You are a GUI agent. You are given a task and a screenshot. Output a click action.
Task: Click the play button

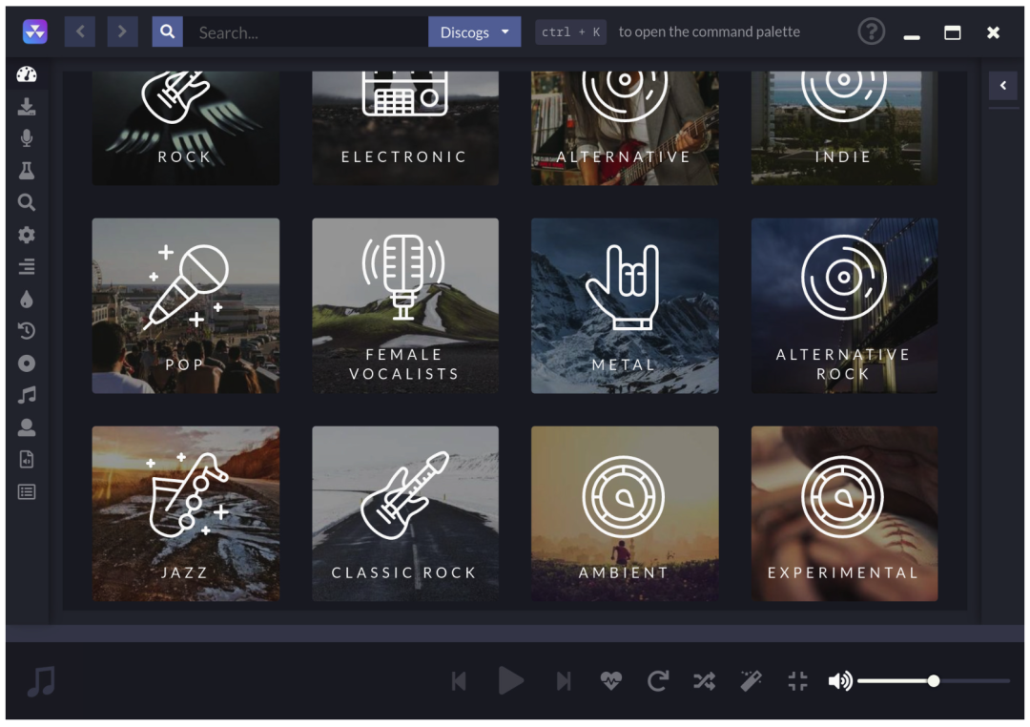pos(510,681)
